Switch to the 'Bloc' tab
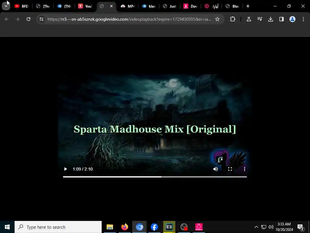 (233, 6)
